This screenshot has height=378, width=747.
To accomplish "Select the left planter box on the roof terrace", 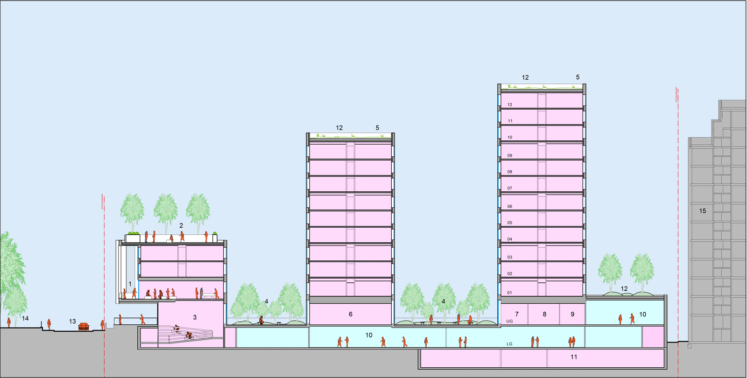I will 133,238.
